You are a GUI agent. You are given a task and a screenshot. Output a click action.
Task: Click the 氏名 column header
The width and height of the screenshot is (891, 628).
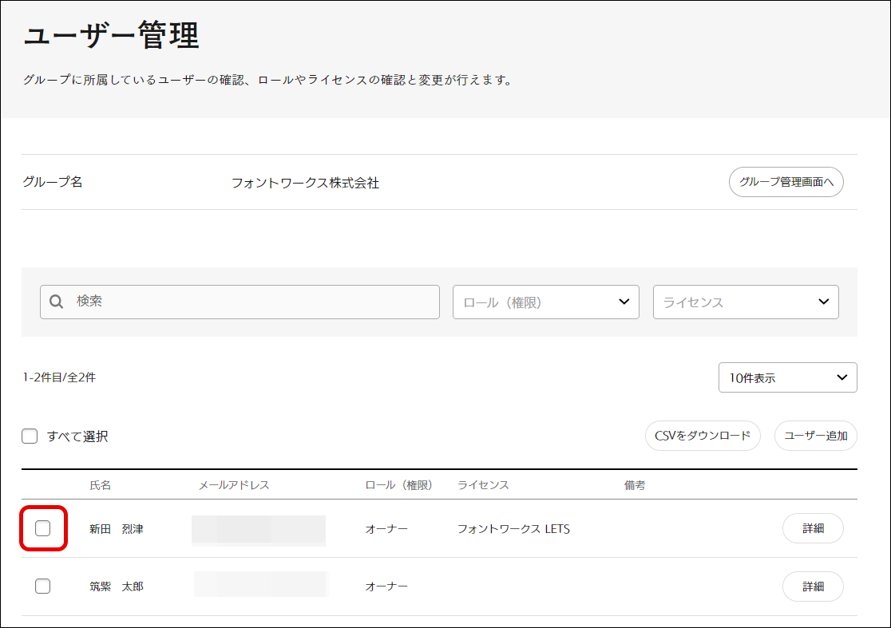tap(101, 485)
